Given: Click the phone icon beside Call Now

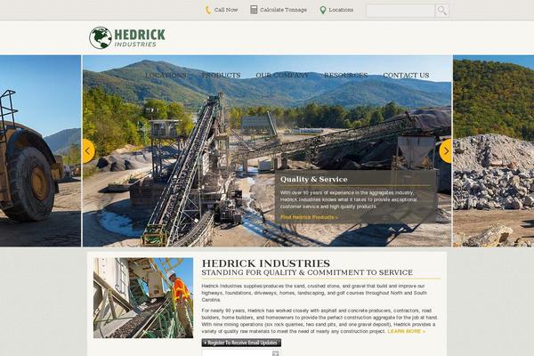Looking at the screenshot, I should pos(207,10).
